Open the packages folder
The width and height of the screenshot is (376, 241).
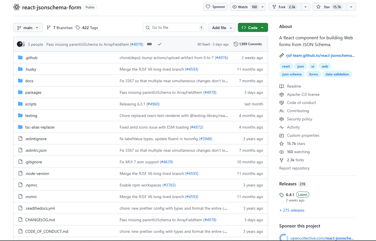coord(33,92)
